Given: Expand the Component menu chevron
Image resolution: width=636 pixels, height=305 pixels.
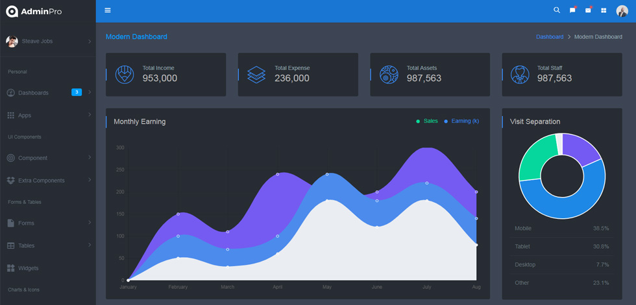Looking at the screenshot, I should [x=90, y=158].
